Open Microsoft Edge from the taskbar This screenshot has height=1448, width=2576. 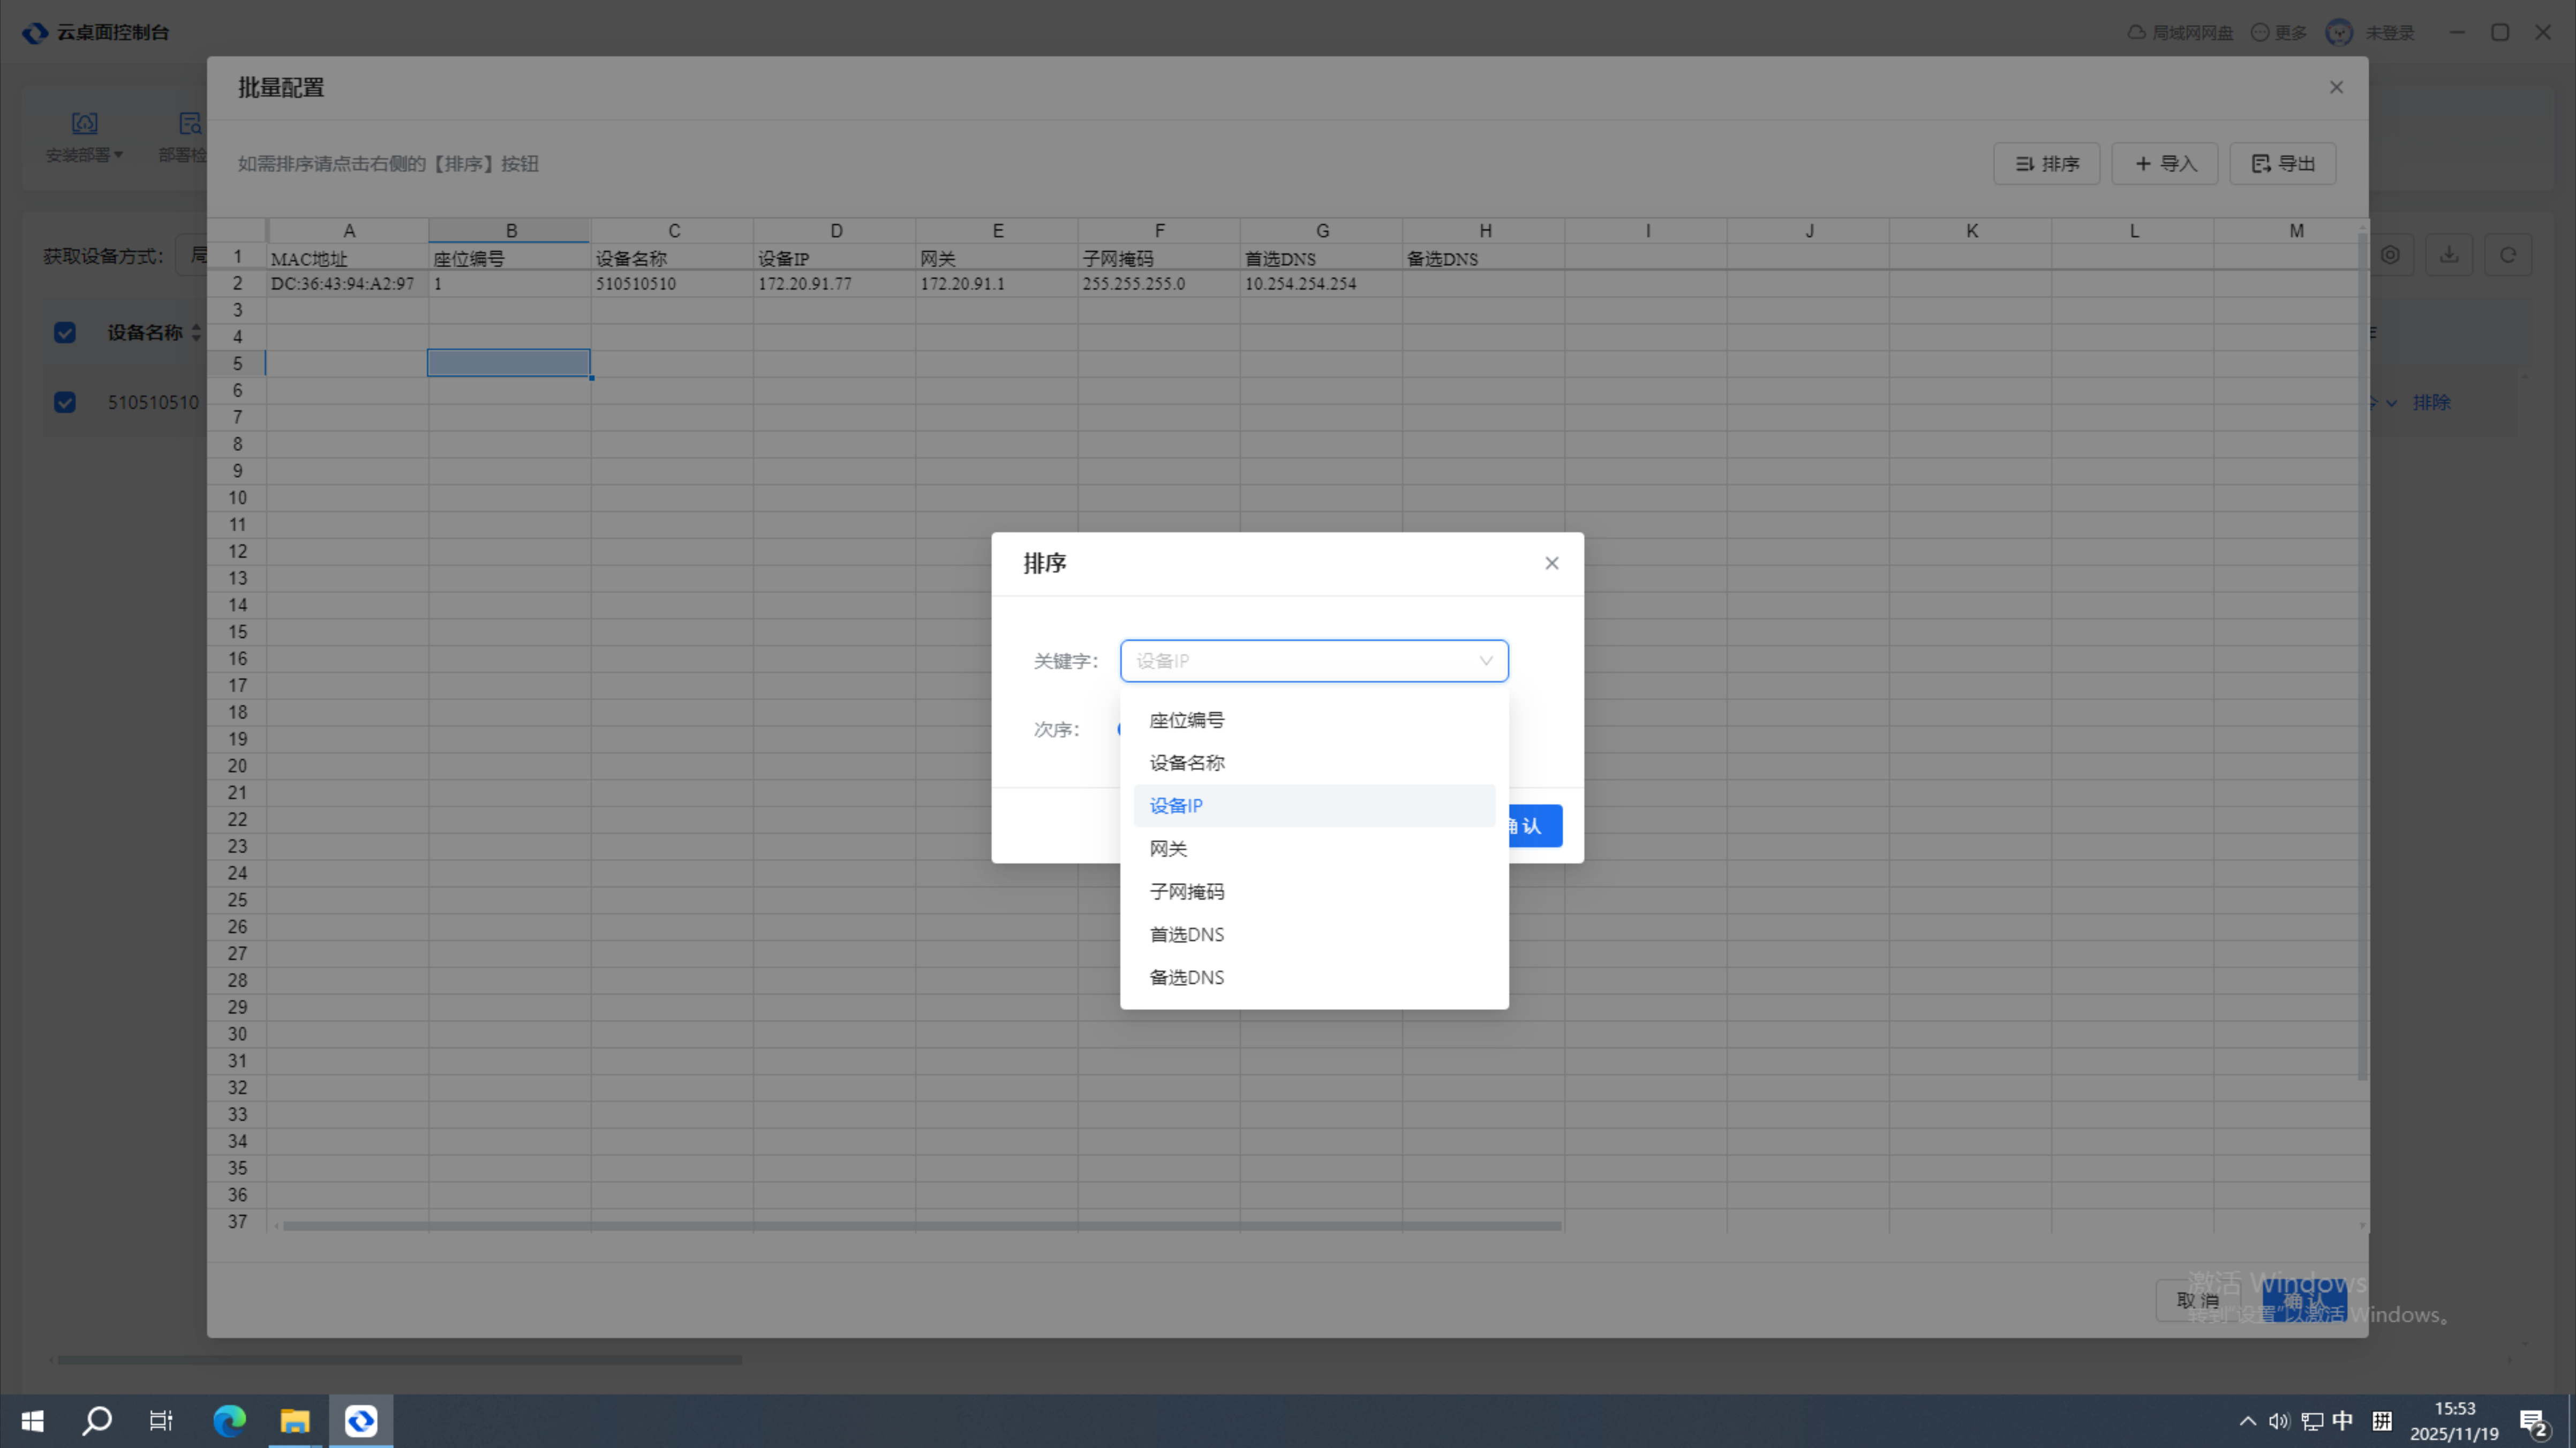[x=229, y=1421]
